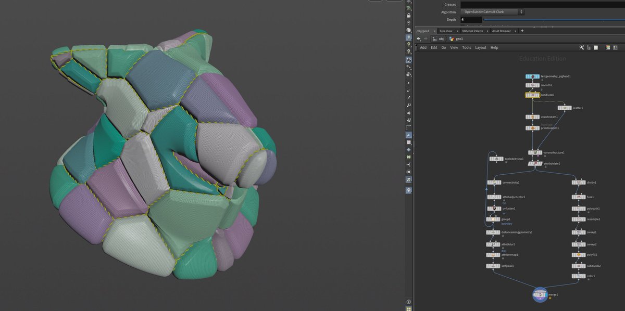Select the subdivide2 node

(579, 266)
